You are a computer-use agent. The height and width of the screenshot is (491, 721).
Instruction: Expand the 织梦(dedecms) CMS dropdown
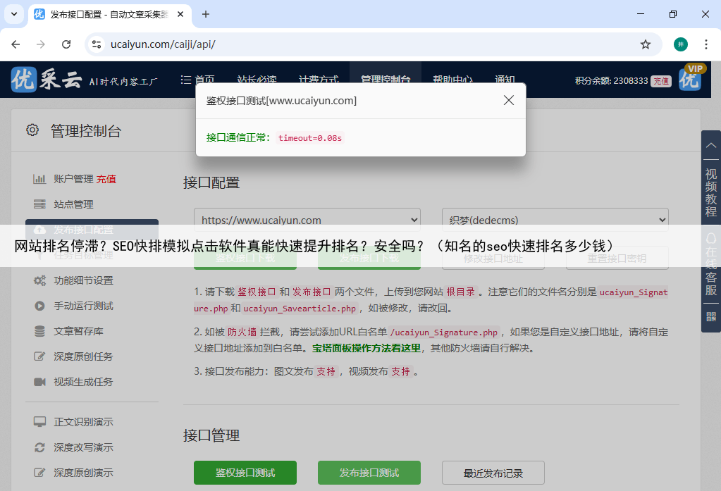click(555, 220)
